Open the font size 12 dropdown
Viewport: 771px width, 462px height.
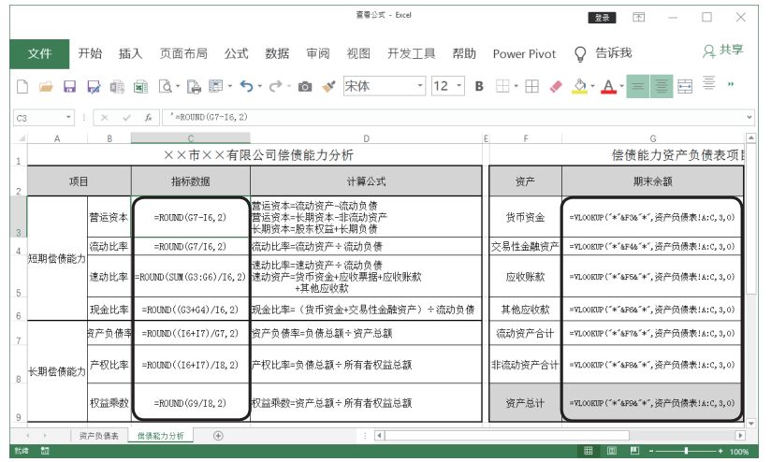458,86
